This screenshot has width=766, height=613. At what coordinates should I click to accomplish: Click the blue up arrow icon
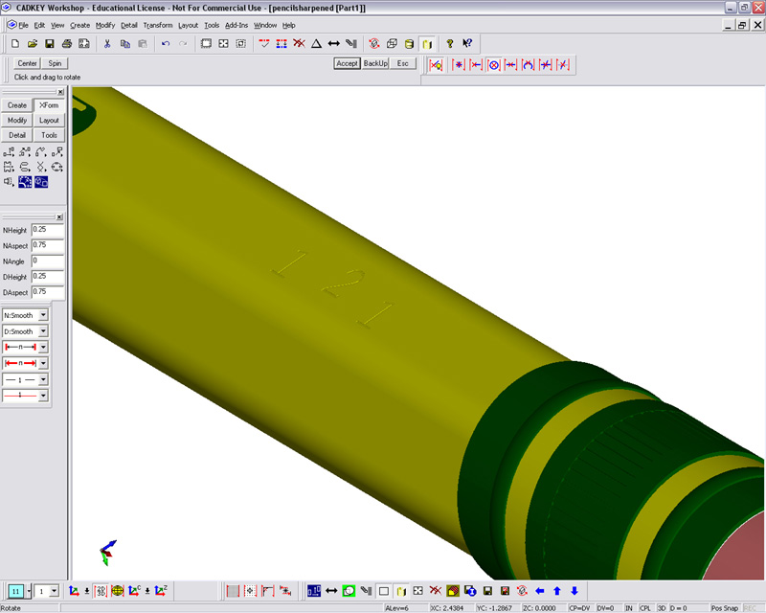pos(557,591)
